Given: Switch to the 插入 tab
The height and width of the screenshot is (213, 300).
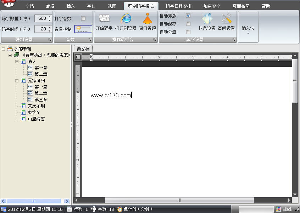Looking at the screenshot, I should (x=71, y=6).
